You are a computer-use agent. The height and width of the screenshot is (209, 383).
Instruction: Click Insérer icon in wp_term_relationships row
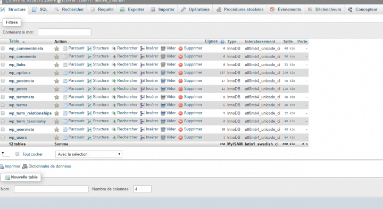[143, 113]
